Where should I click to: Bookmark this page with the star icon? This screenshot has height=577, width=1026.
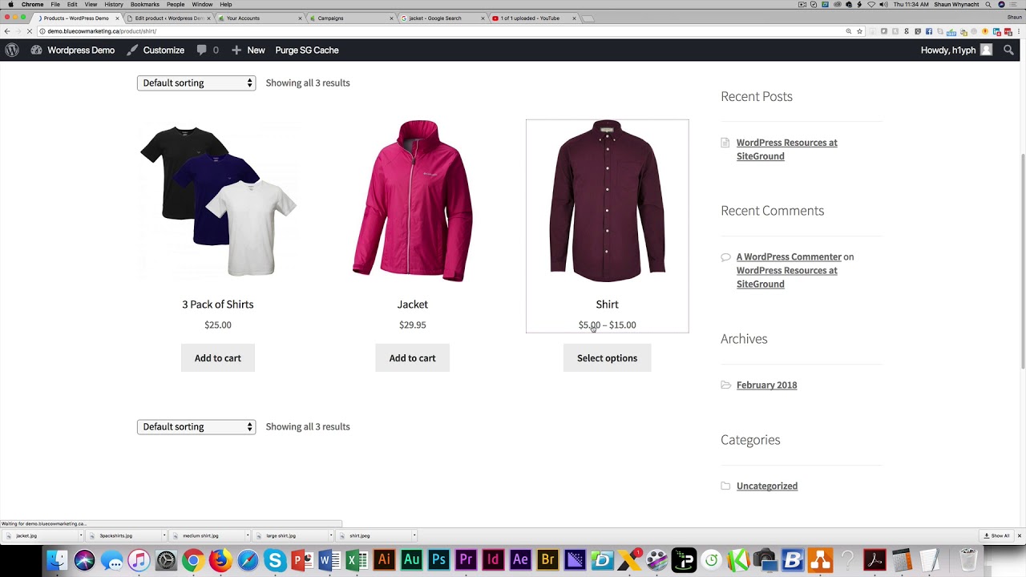click(859, 31)
